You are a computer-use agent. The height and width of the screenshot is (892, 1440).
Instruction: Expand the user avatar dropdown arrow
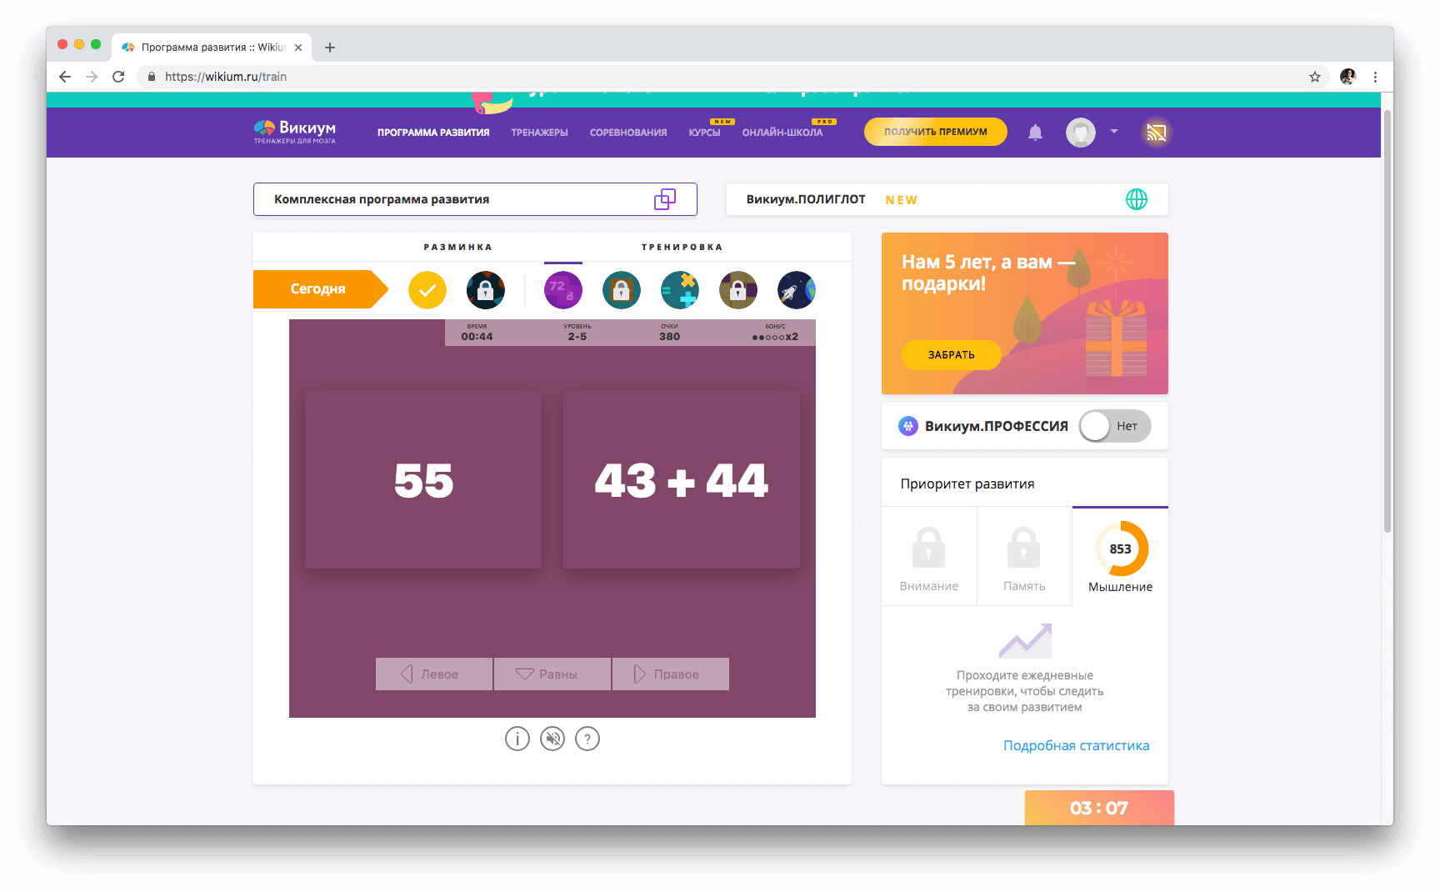[1114, 132]
